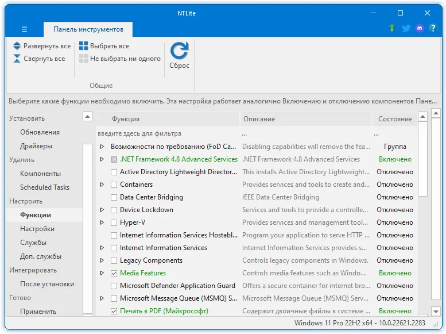Expand the Containers row
This screenshot has height=334, width=446.
102,185
